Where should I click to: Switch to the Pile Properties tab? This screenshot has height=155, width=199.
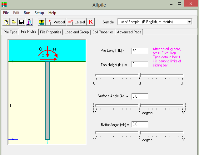(x=51, y=32)
